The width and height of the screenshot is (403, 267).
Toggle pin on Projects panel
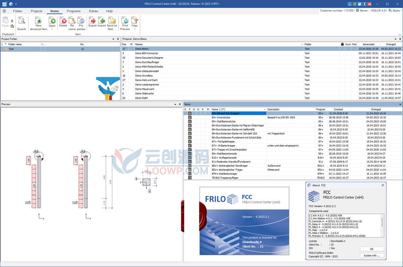tap(400, 39)
